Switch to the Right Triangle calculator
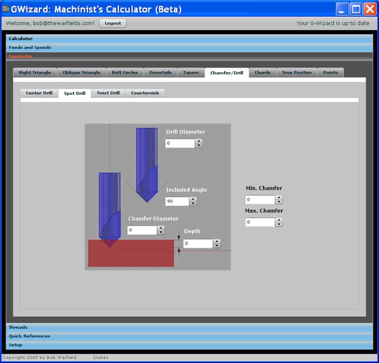Screen dimensions: 379x363 tap(36, 73)
